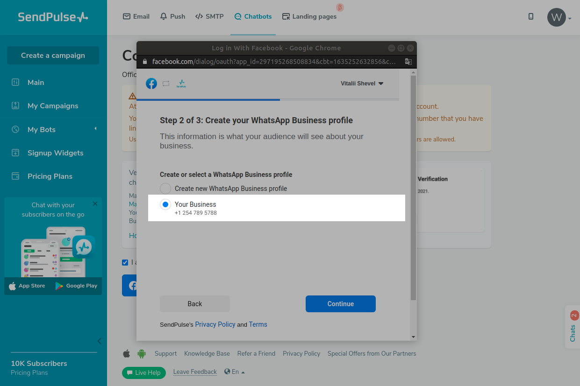Open Signup Widgets in the sidebar
This screenshot has width=580, height=386.
click(55, 153)
